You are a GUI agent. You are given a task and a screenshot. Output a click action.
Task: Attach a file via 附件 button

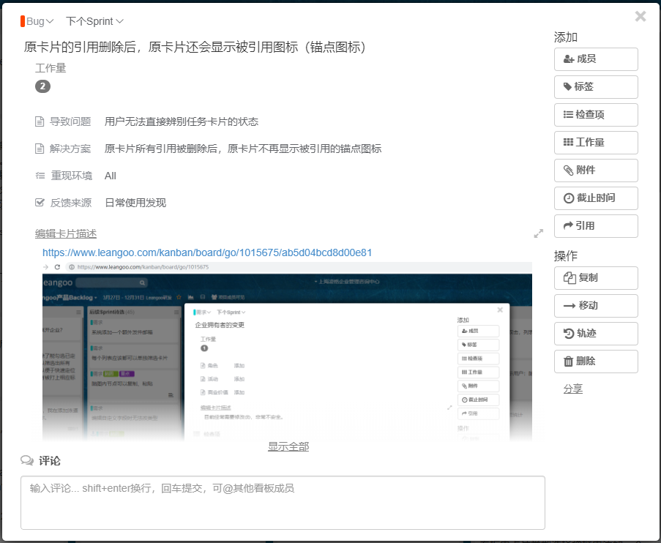[x=596, y=171]
